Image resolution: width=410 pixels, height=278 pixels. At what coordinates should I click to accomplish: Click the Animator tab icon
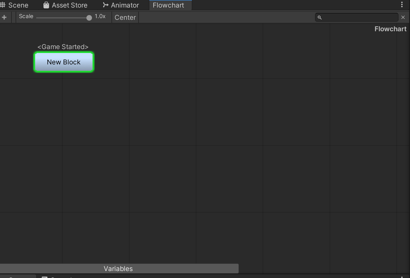point(106,5)
